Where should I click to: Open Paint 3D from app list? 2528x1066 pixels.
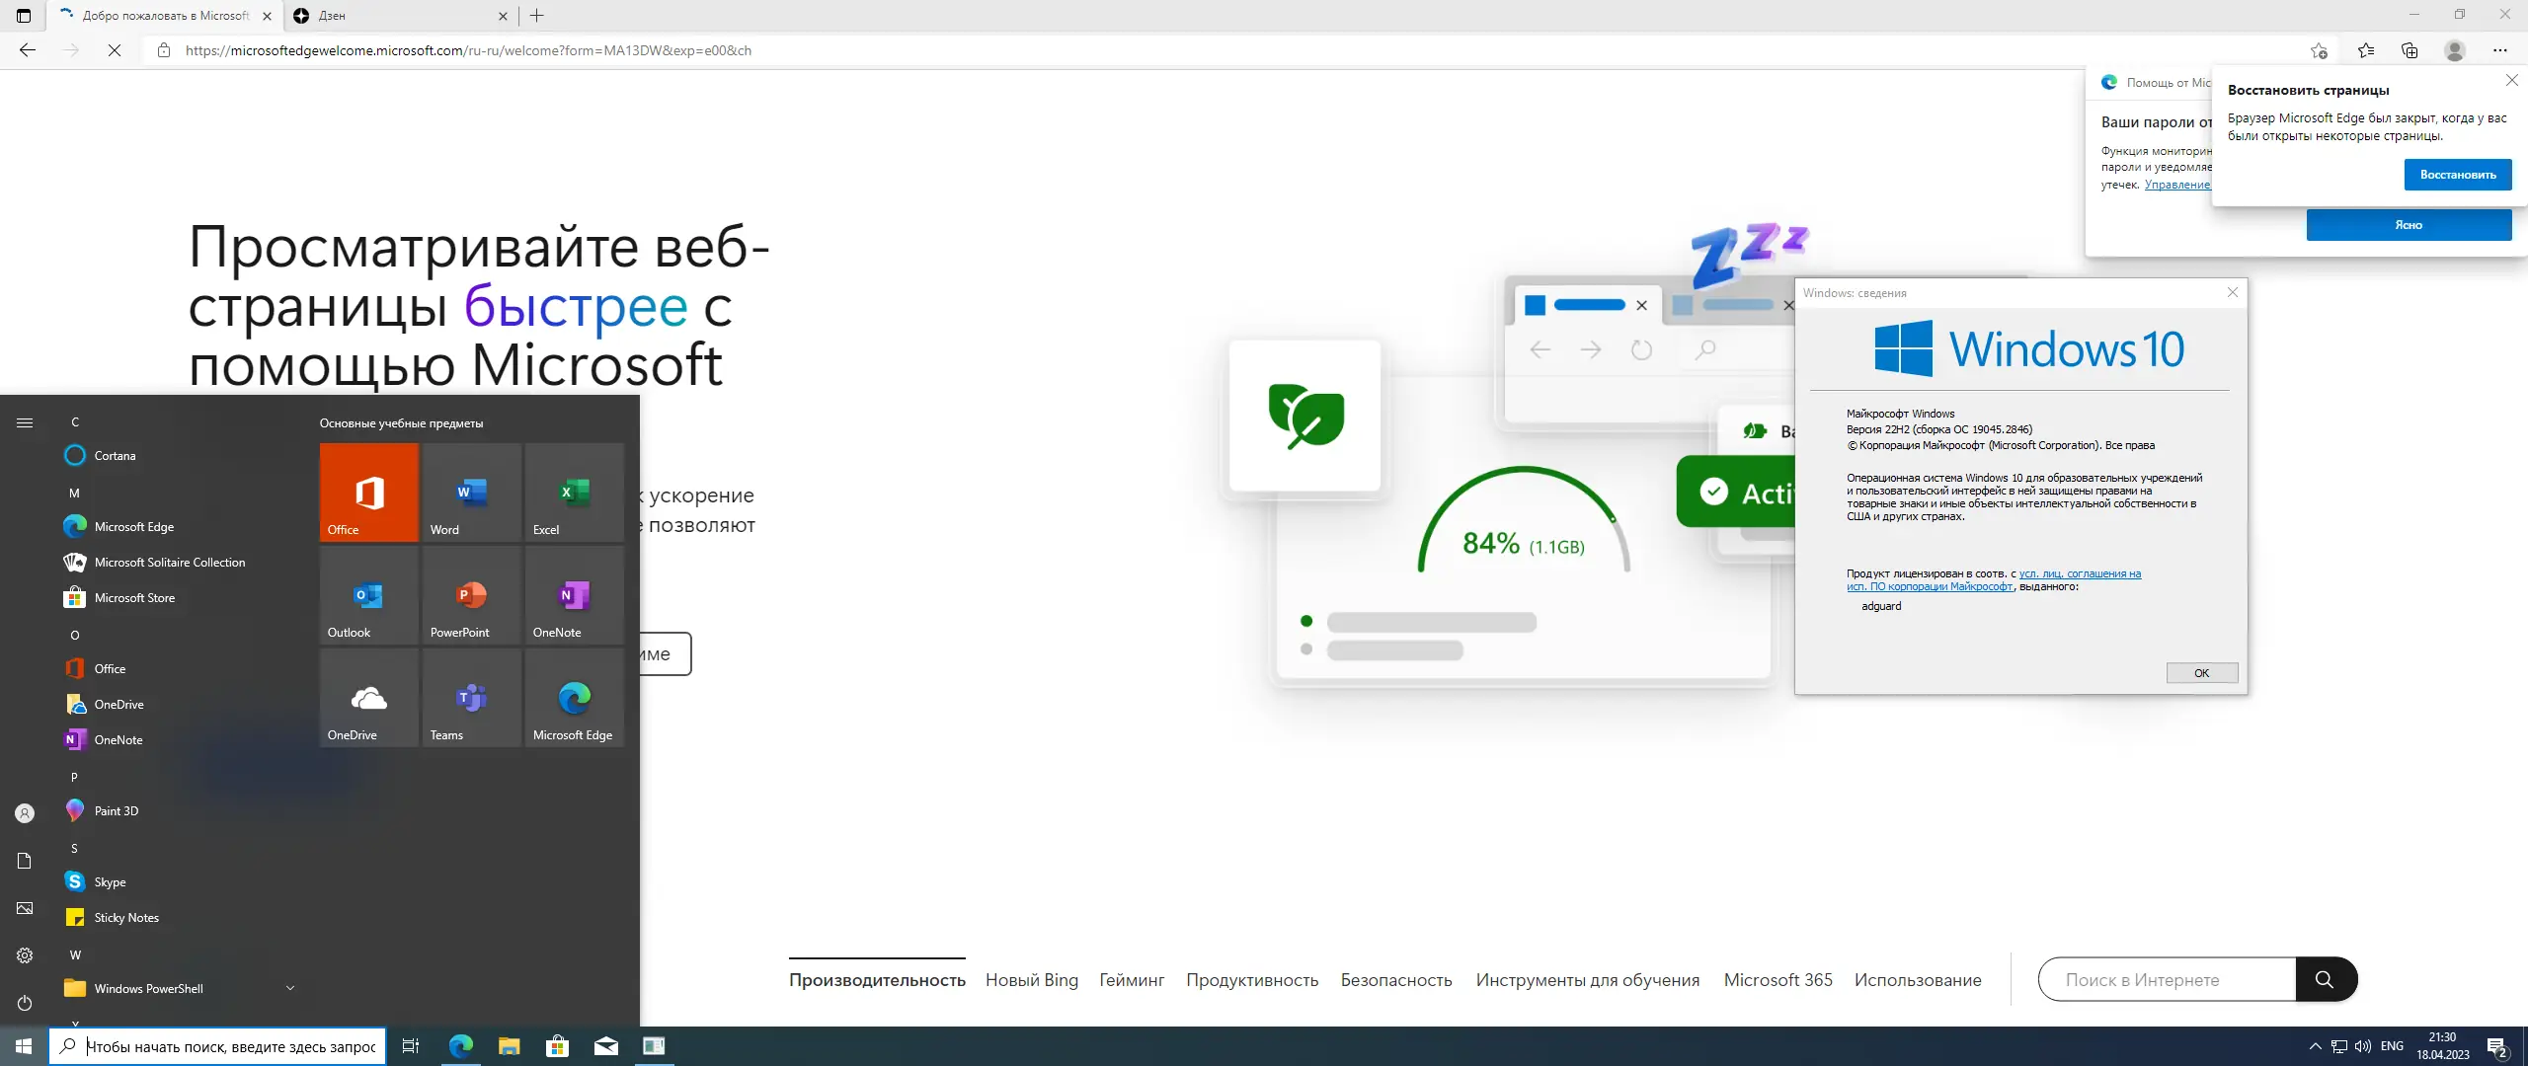pyautogui.click(x=117, y=810)
